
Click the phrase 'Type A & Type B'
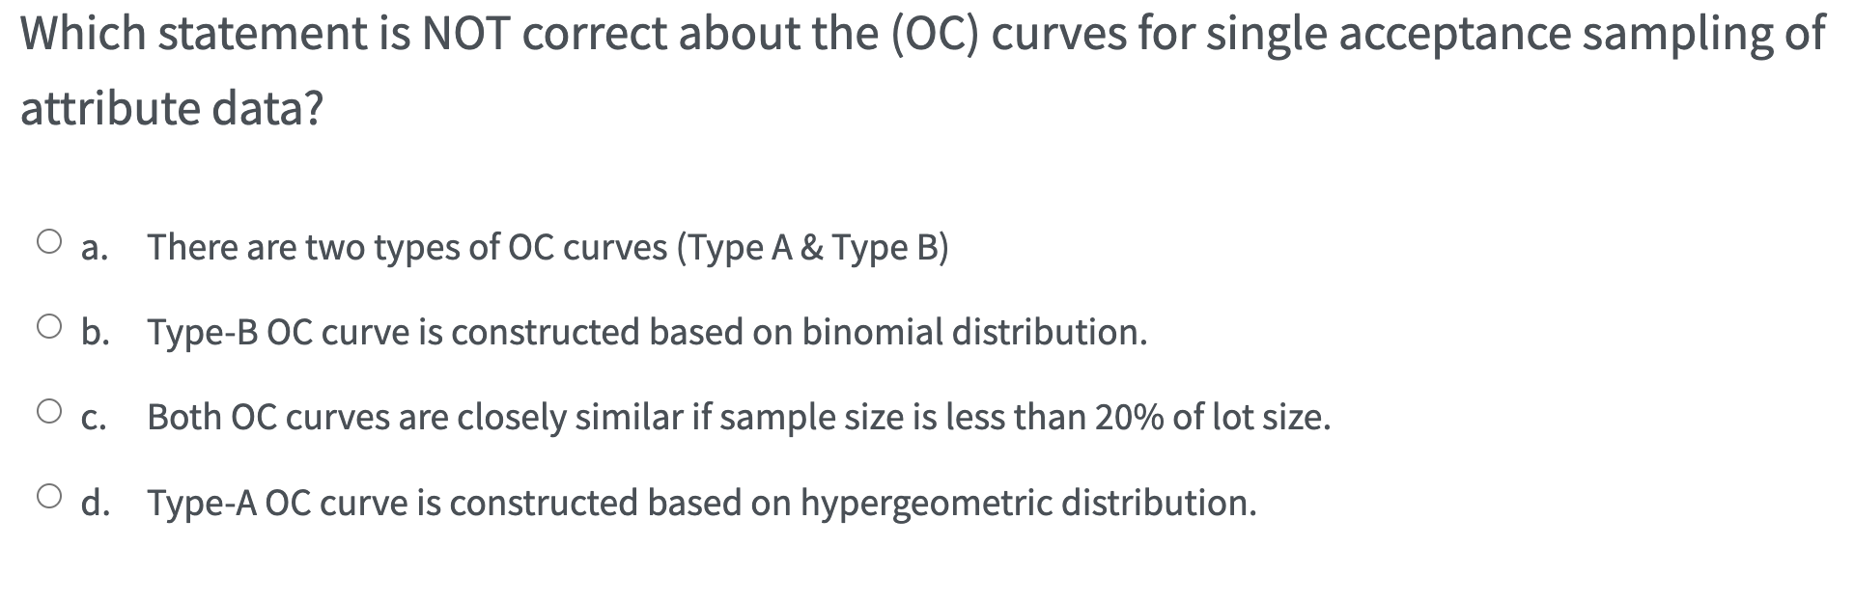(814, 248)
